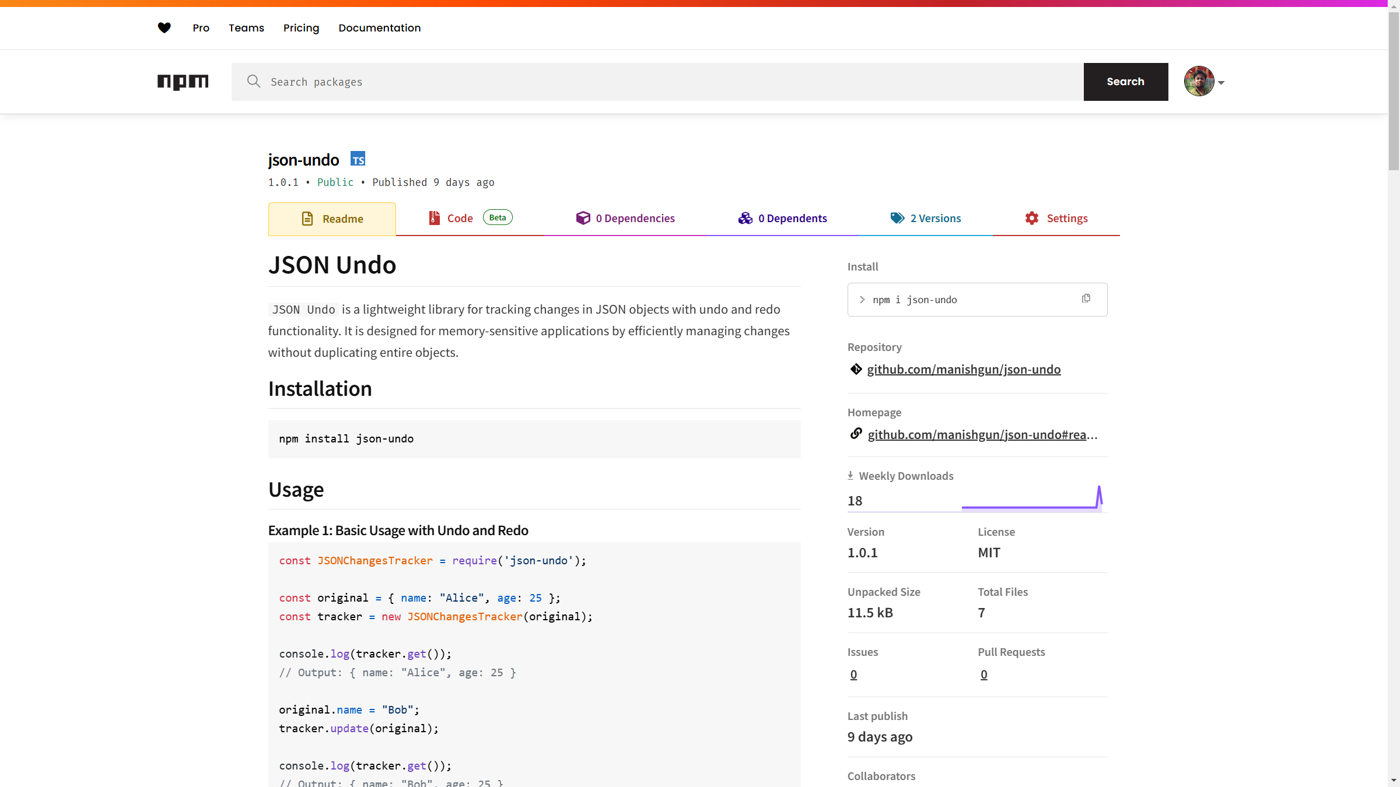
Task: Click the weekly downloads arrow icon
Action: (x=850, y=476)
